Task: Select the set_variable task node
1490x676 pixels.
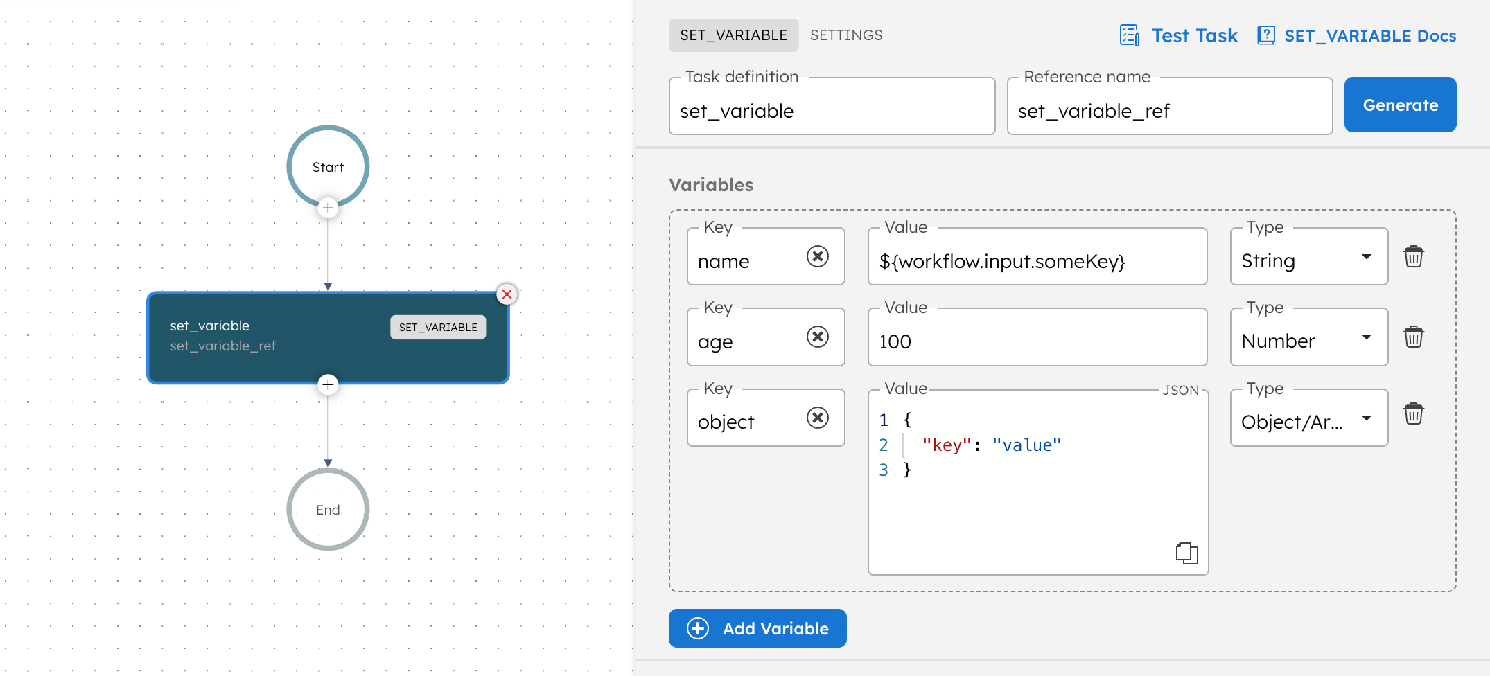Action: tap(328, 337)
